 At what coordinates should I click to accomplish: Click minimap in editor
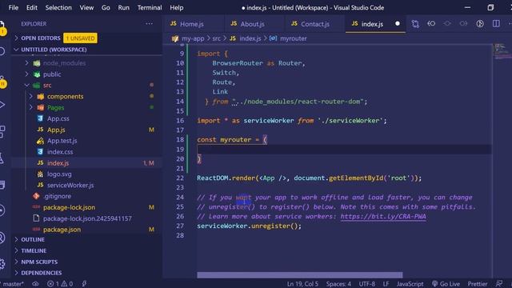[x=502, y=51]
